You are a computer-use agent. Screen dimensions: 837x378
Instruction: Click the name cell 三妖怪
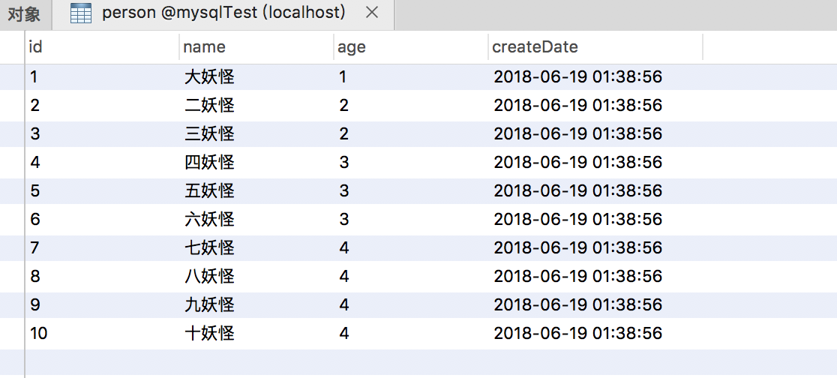tap(209, 134)
